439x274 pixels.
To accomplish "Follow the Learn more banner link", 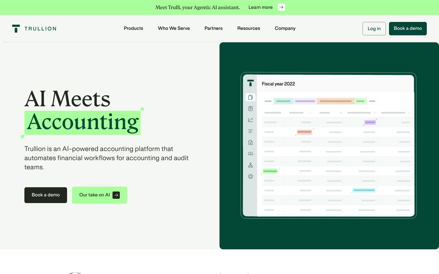I will 260,7.
